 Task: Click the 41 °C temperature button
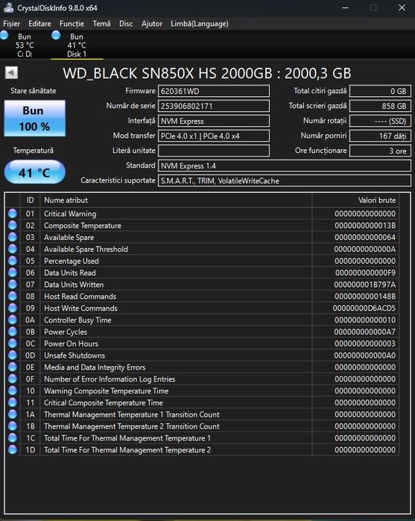[34, 172]
